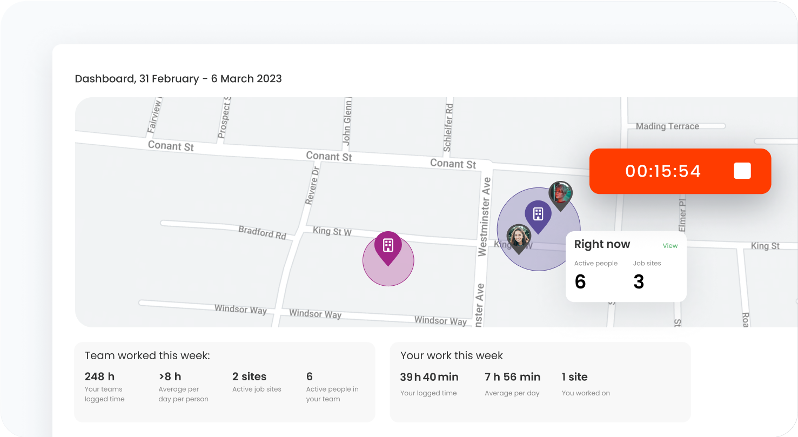Select the purple job site building pin
798x437 pixels.
(x=538, y=217)
